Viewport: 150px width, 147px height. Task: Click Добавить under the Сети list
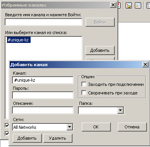[x=27, y=138]
